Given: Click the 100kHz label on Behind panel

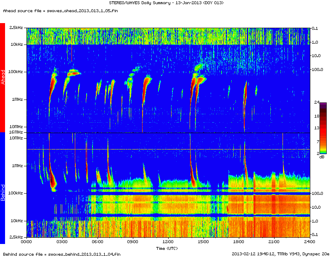Looking at the screenshot, I should point(16,193).
